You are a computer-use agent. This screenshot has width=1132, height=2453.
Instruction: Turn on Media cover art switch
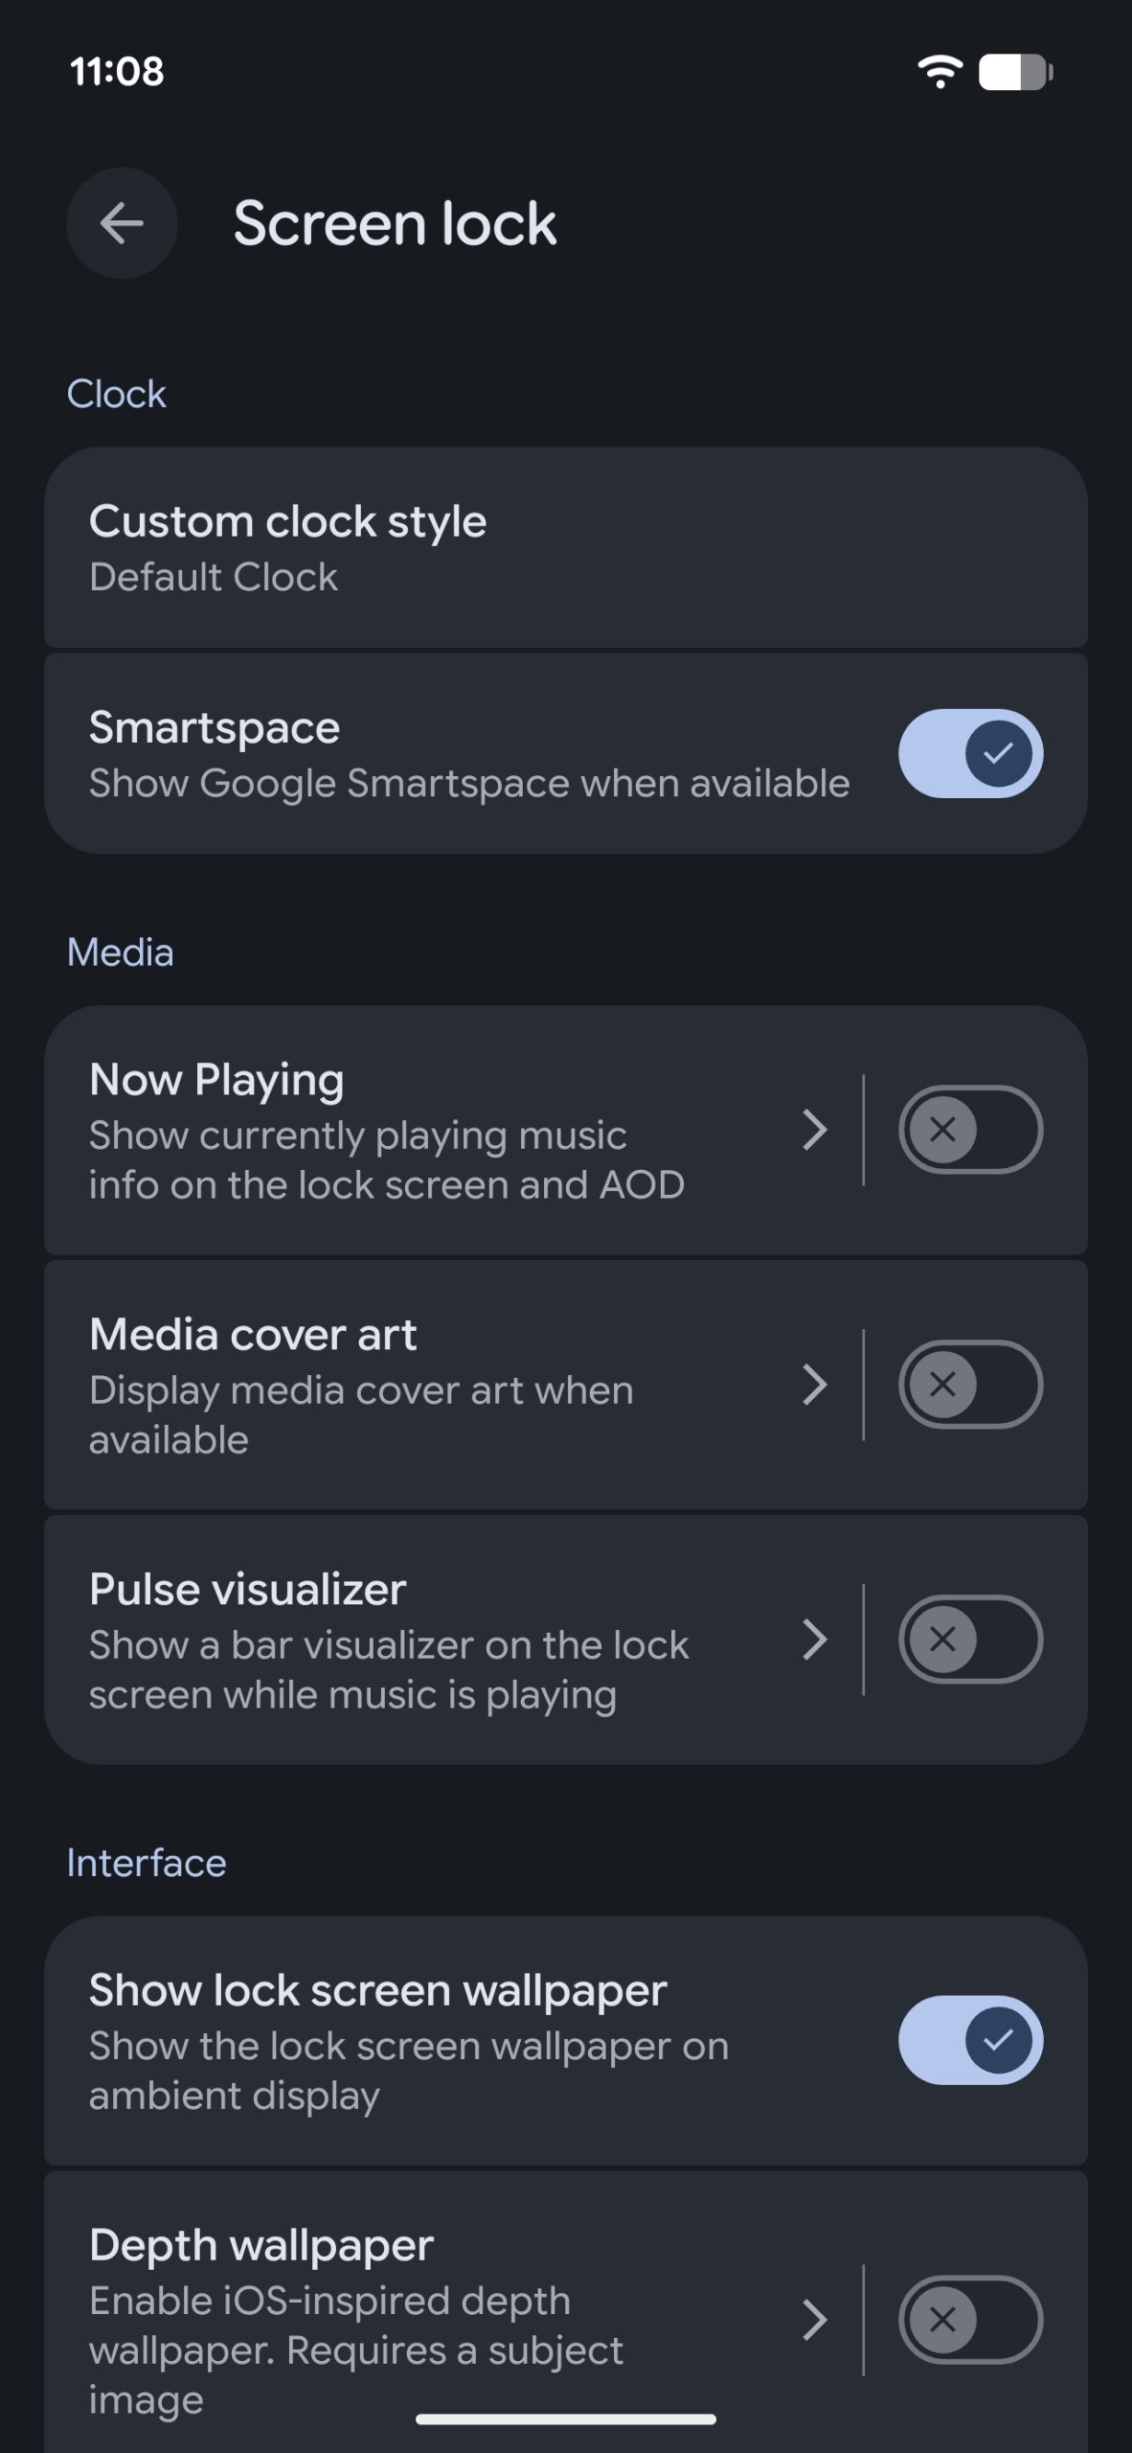pyautogui.click(x=970, y=1385)
